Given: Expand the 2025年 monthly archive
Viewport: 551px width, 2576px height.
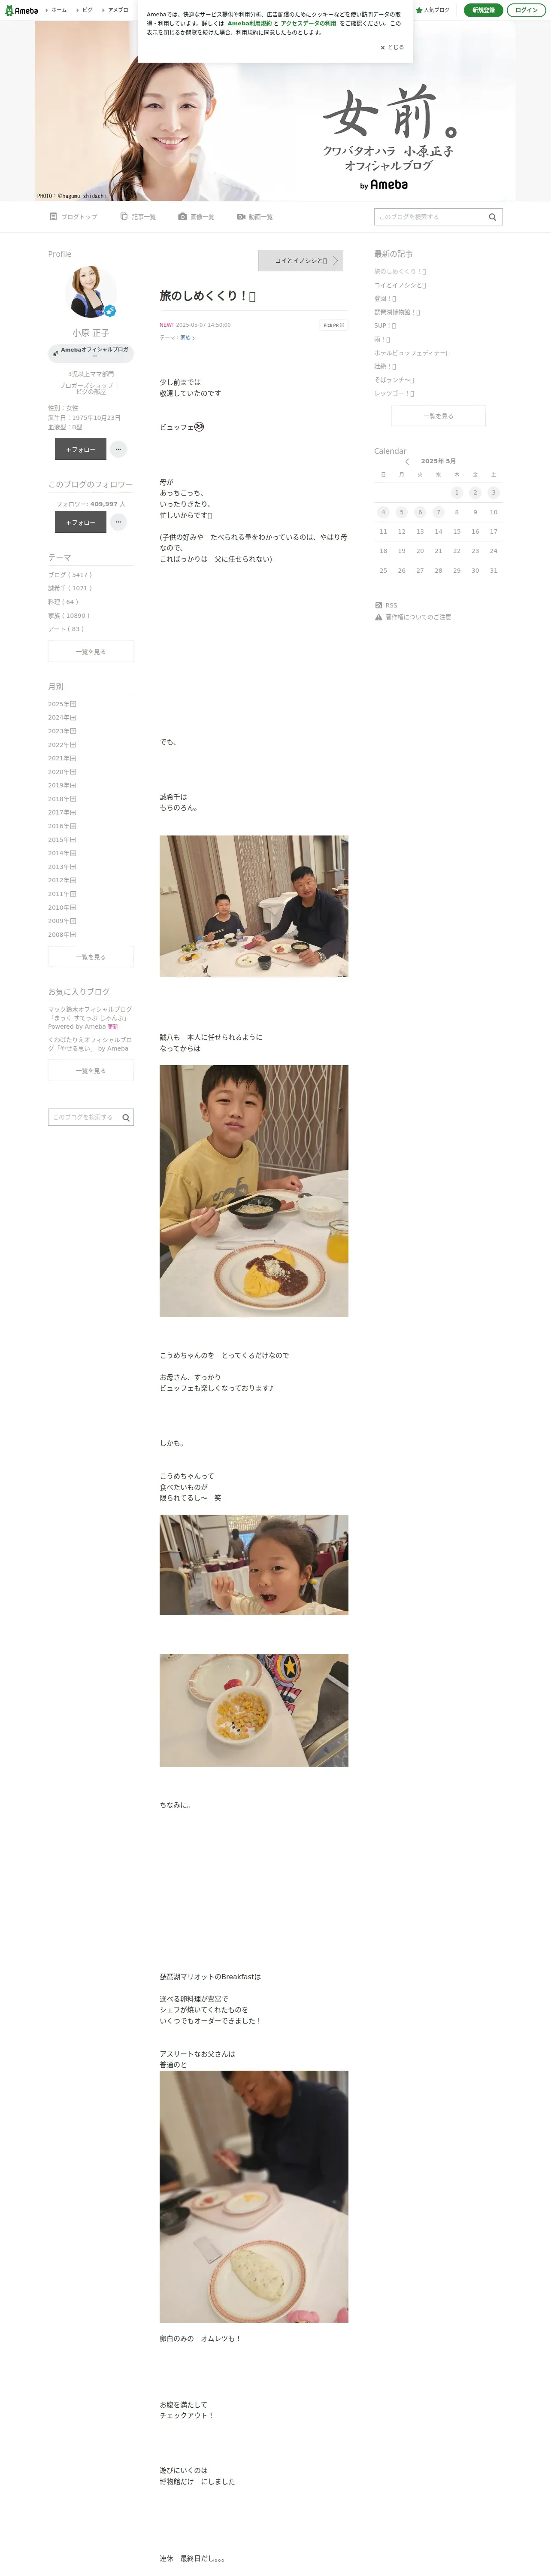Looking at the screenshot, I should point(62,704).
